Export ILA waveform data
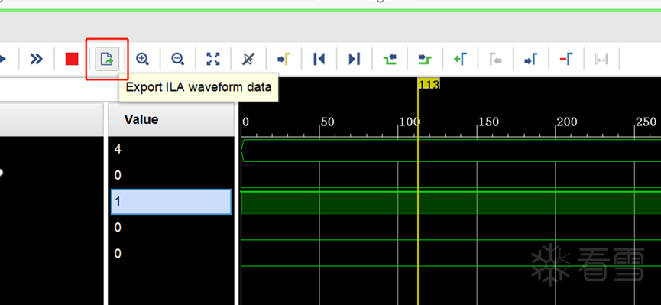Screen dimensions: 661x305 [107, 59]
